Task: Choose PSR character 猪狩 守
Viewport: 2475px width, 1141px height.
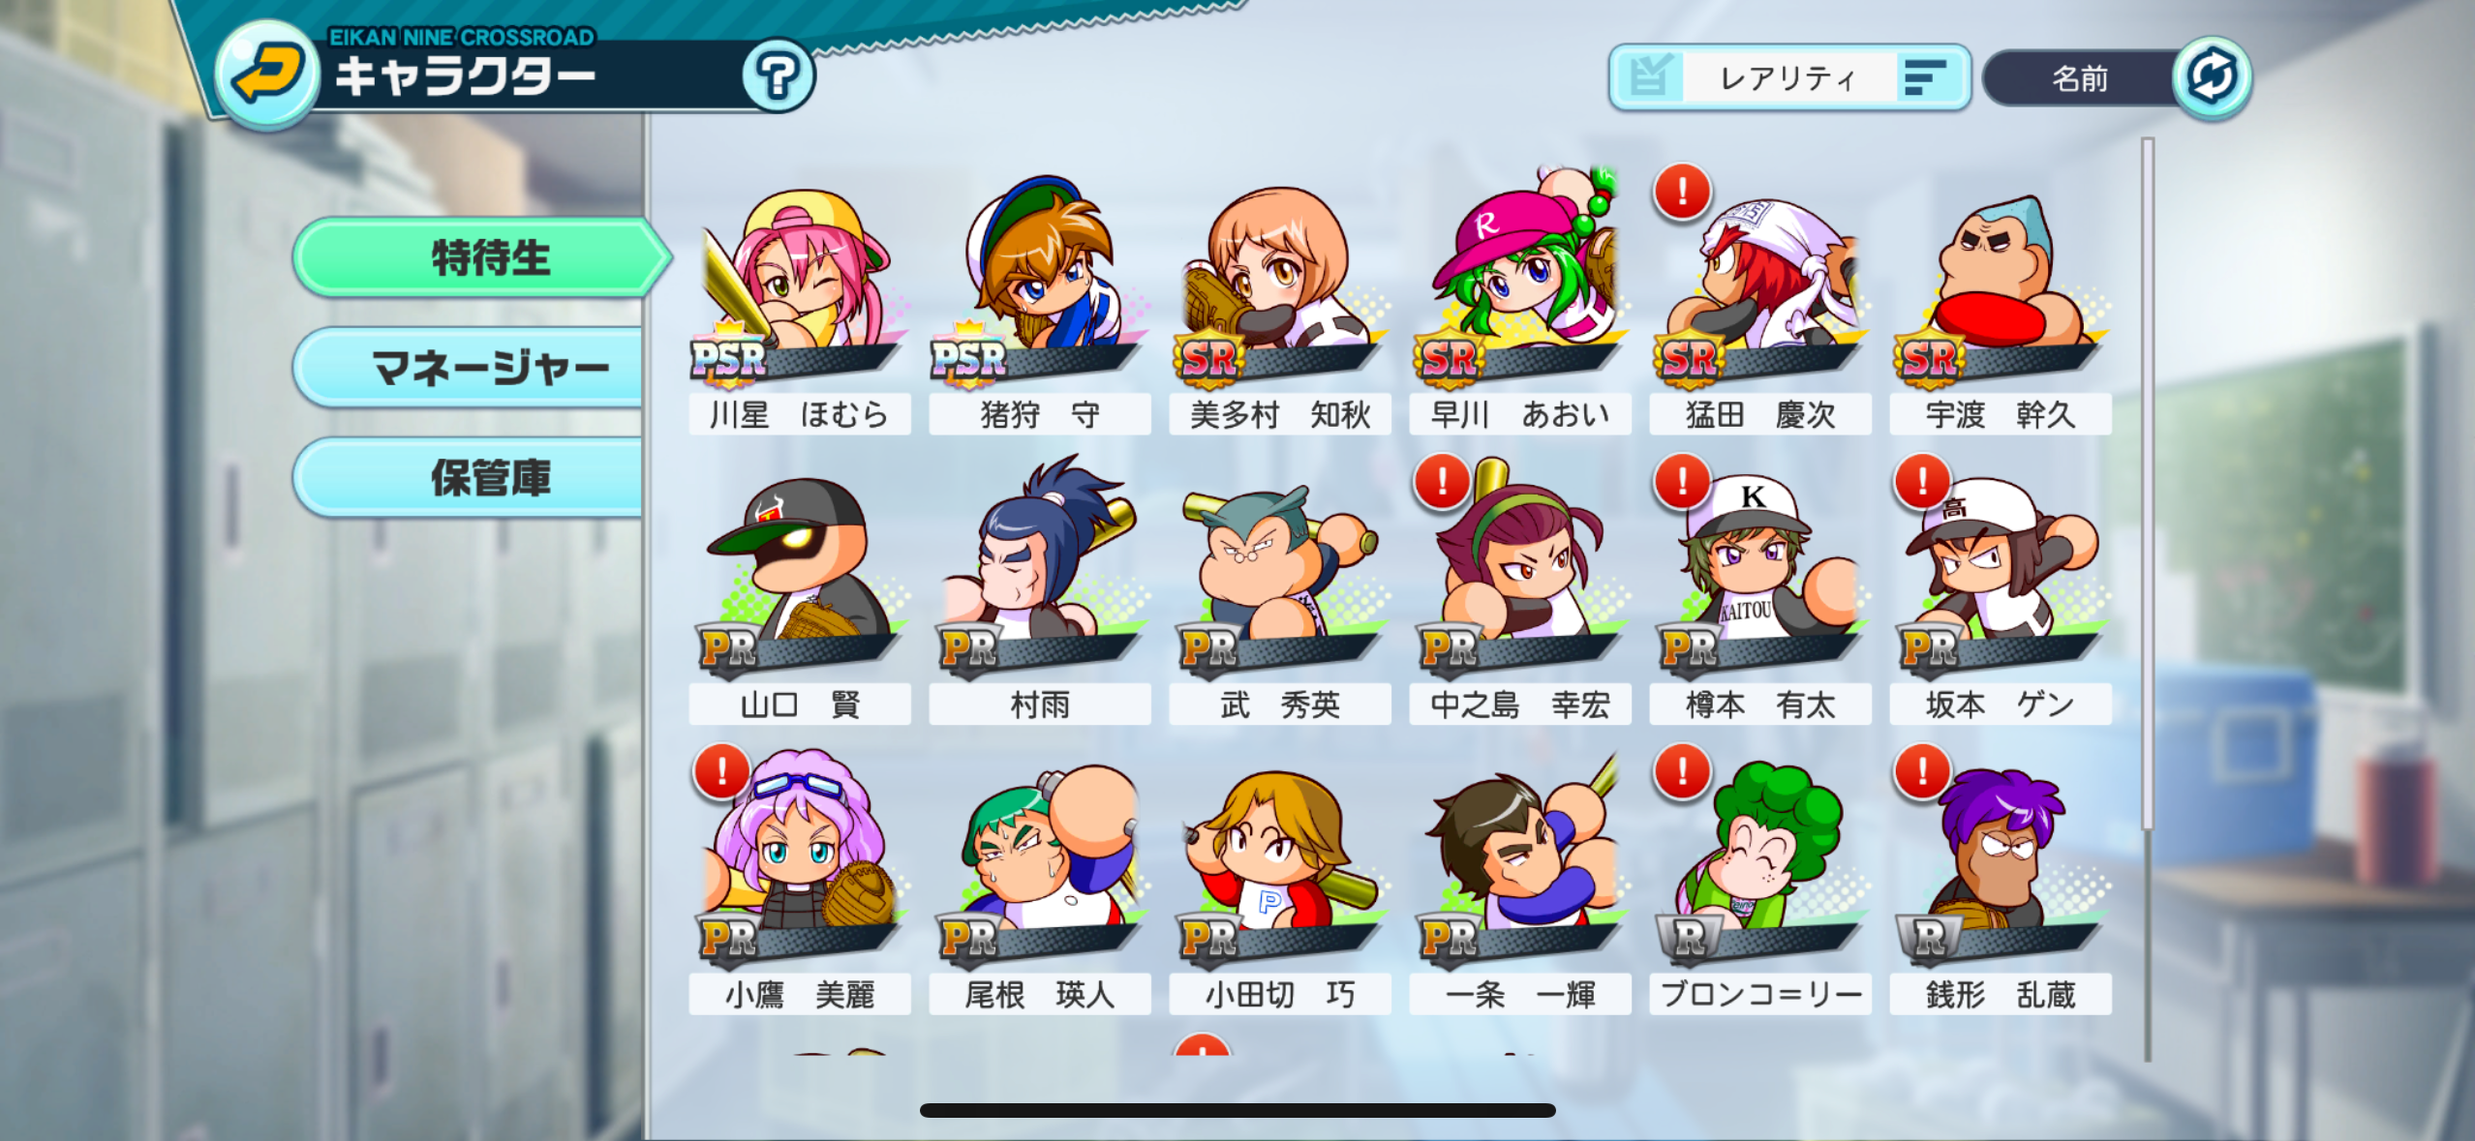Action: pyautogui.click(x=1040, y=302)
